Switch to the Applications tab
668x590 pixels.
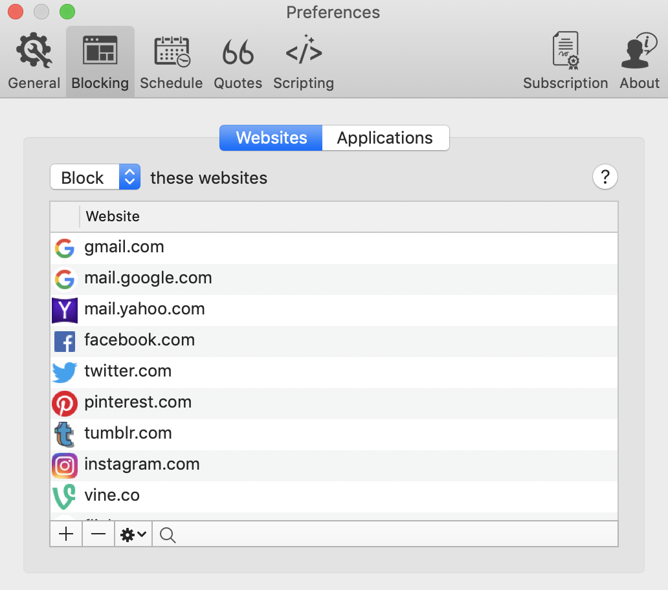(385, 138)
